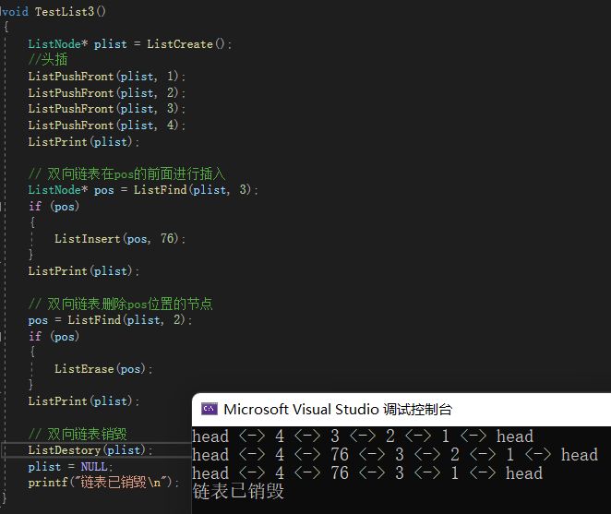Image resolution: width=611 pixels, height=514 pixels.
Task: Click the first if (pos) statement after ListFind(plist, 3)
Action: point(54,206)
